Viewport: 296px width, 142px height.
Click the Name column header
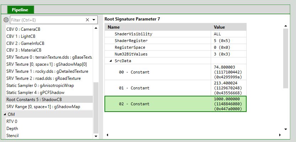[x=158, y=27]
